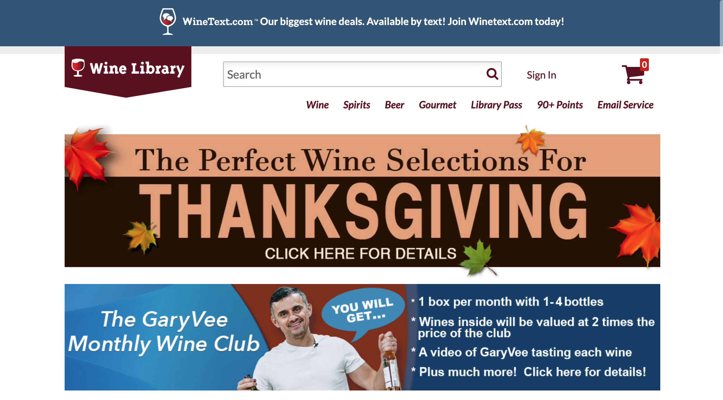Go to Library Pass page
723x400 pixels.
point(496,105)
